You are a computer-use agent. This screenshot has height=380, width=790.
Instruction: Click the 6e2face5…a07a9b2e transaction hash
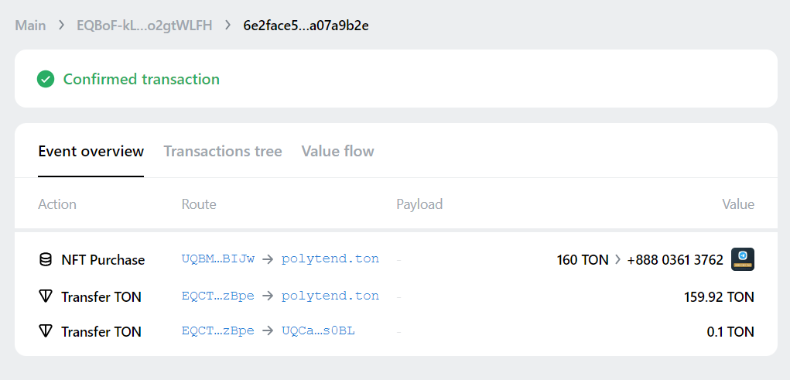tap(306, 26)
